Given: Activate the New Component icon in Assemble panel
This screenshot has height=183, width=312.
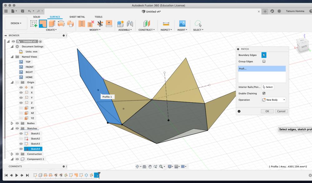Looking at the screenshot, I should [x=120, y=23].
